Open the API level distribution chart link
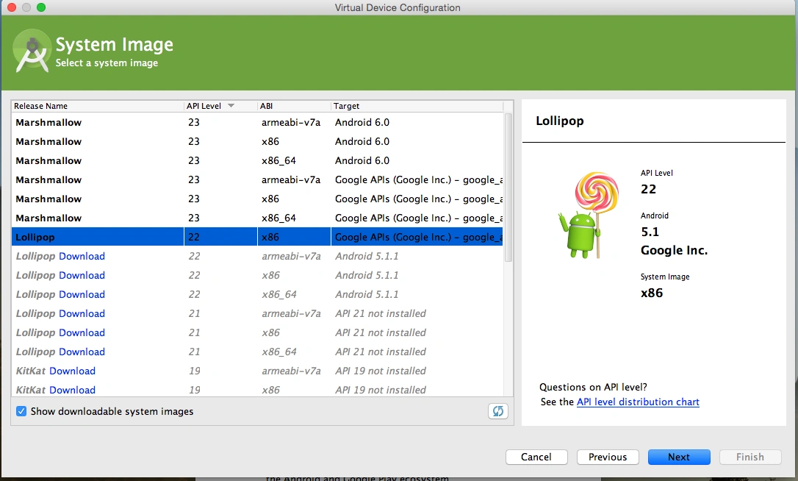 tap(638, 402)
